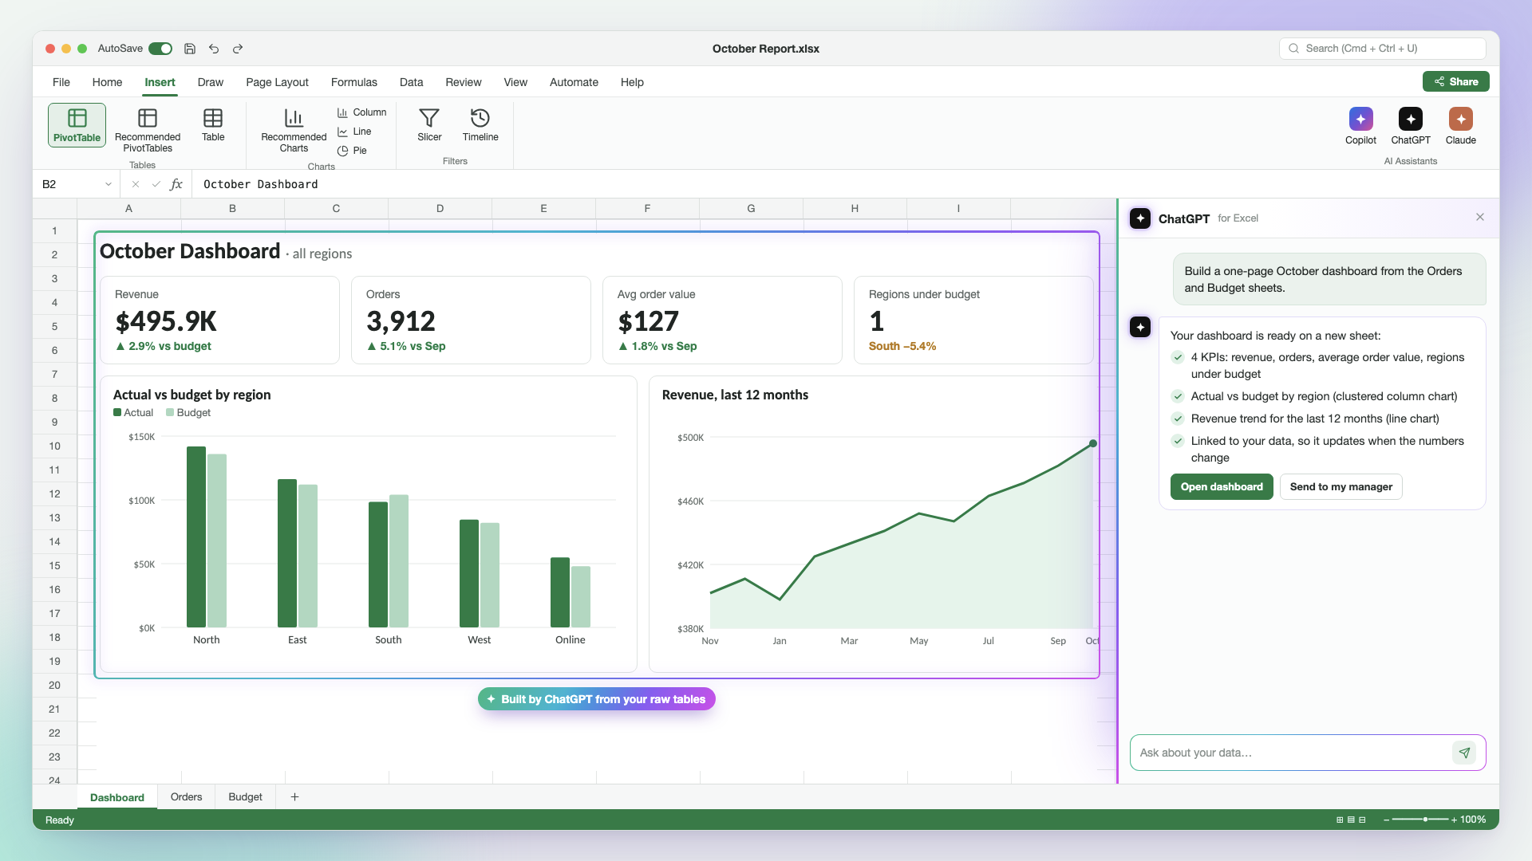
Task: Click the Oct data point on line chart
Action: (1093, 444)
